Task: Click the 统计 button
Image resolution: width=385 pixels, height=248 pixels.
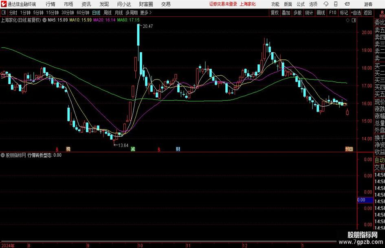Action: coord(309,13)
